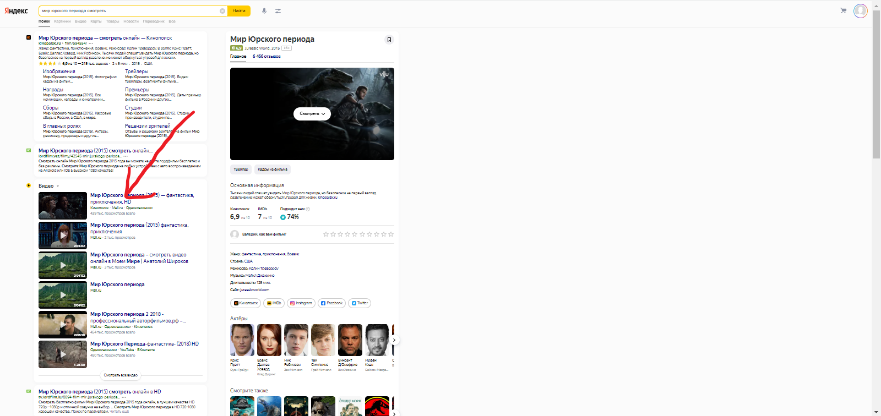Rate the film with the last star
This screenshot has height=416, width=881.
tap(391, 234)
